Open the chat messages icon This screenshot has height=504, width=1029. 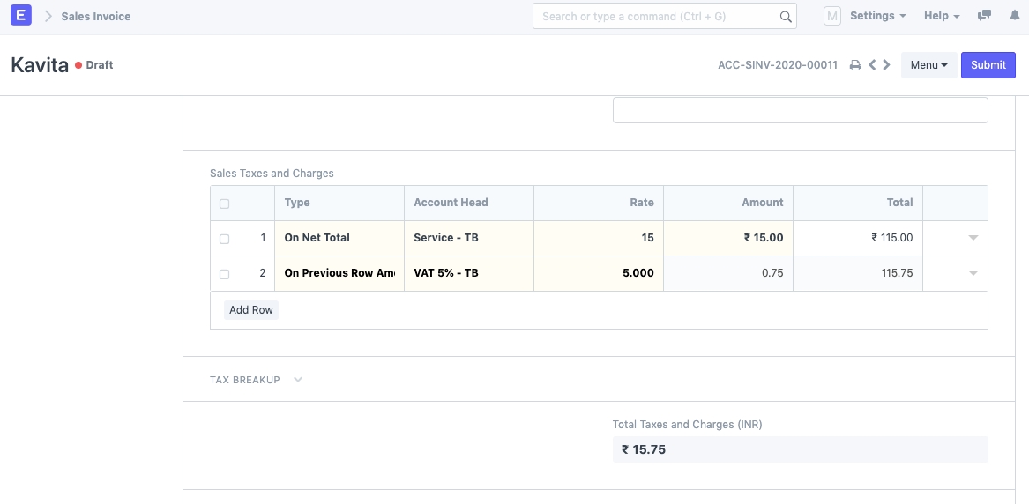[985, 16]
